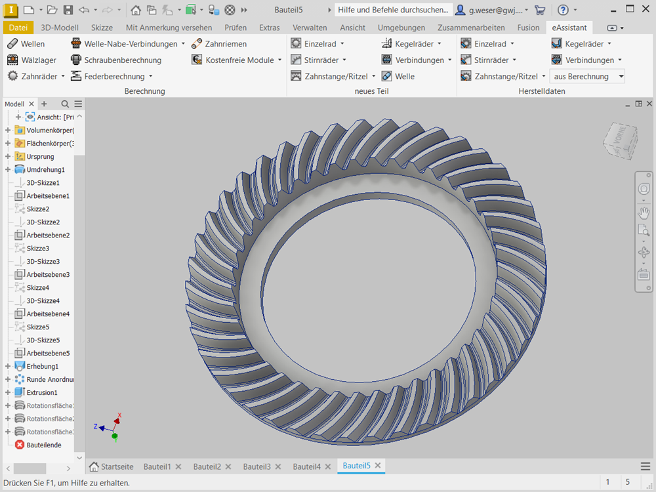Click the help search input field
The image size is (656, 492).
[x=394, y=10]
